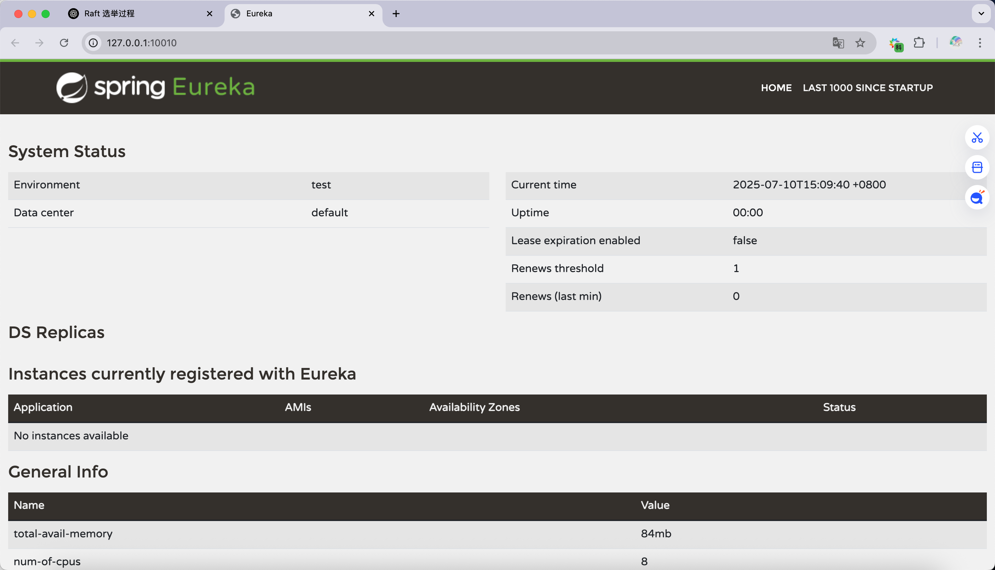Image resolution: width=995 pixels, height=570 pixels.
Task: Click the DS Replicas heading
Action: coord(56,332)
